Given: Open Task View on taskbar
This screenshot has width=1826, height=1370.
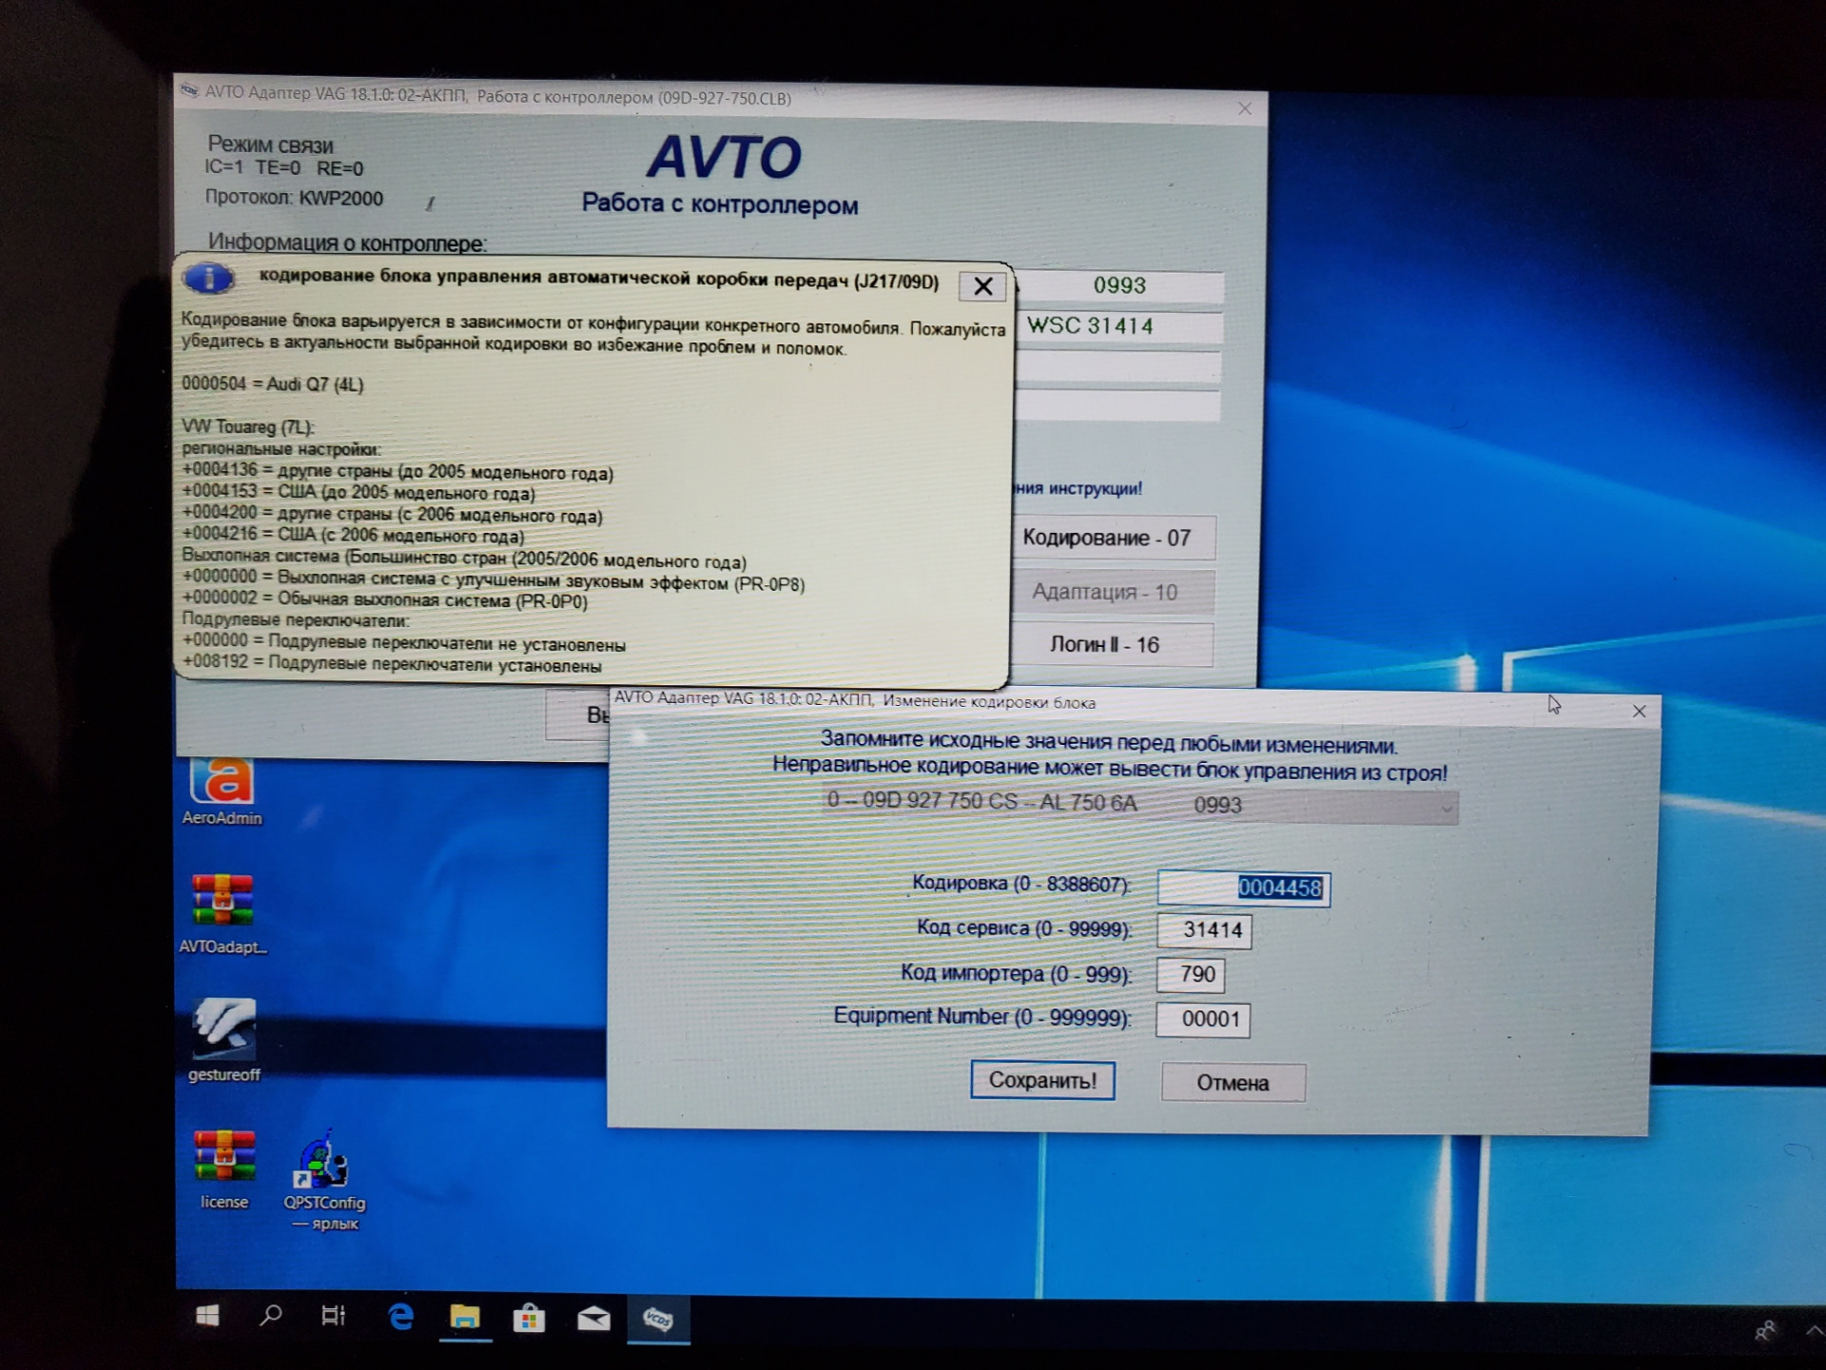Looking at the screenshot, I should pos(333,1316).
